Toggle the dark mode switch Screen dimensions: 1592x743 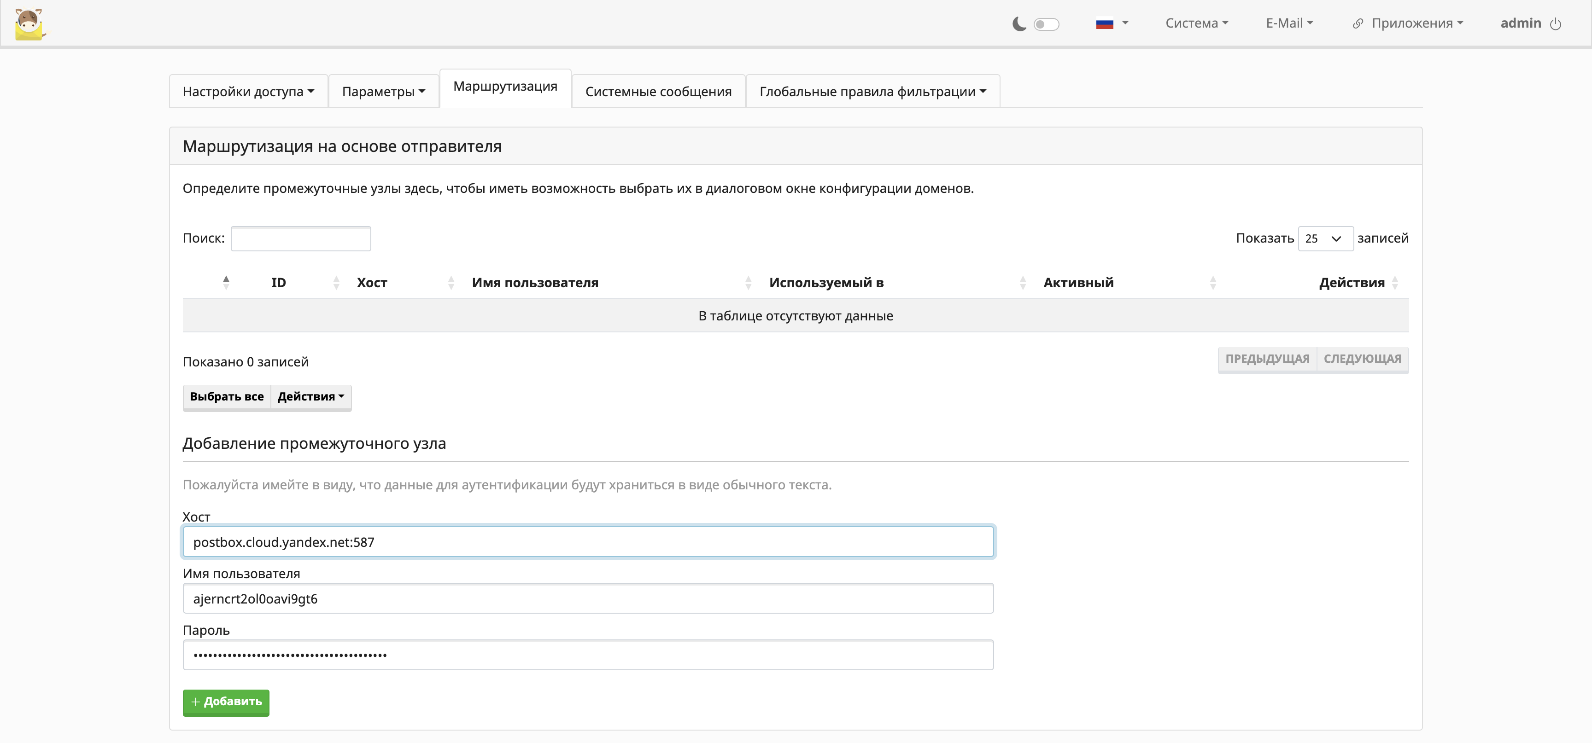pyautogui.click(x=1046, y=24)
